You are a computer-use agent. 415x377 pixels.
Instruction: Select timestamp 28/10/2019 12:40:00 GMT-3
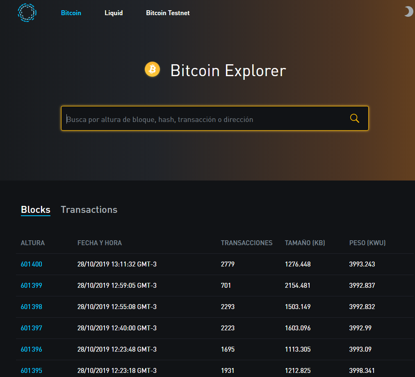(x=117, y=328)
